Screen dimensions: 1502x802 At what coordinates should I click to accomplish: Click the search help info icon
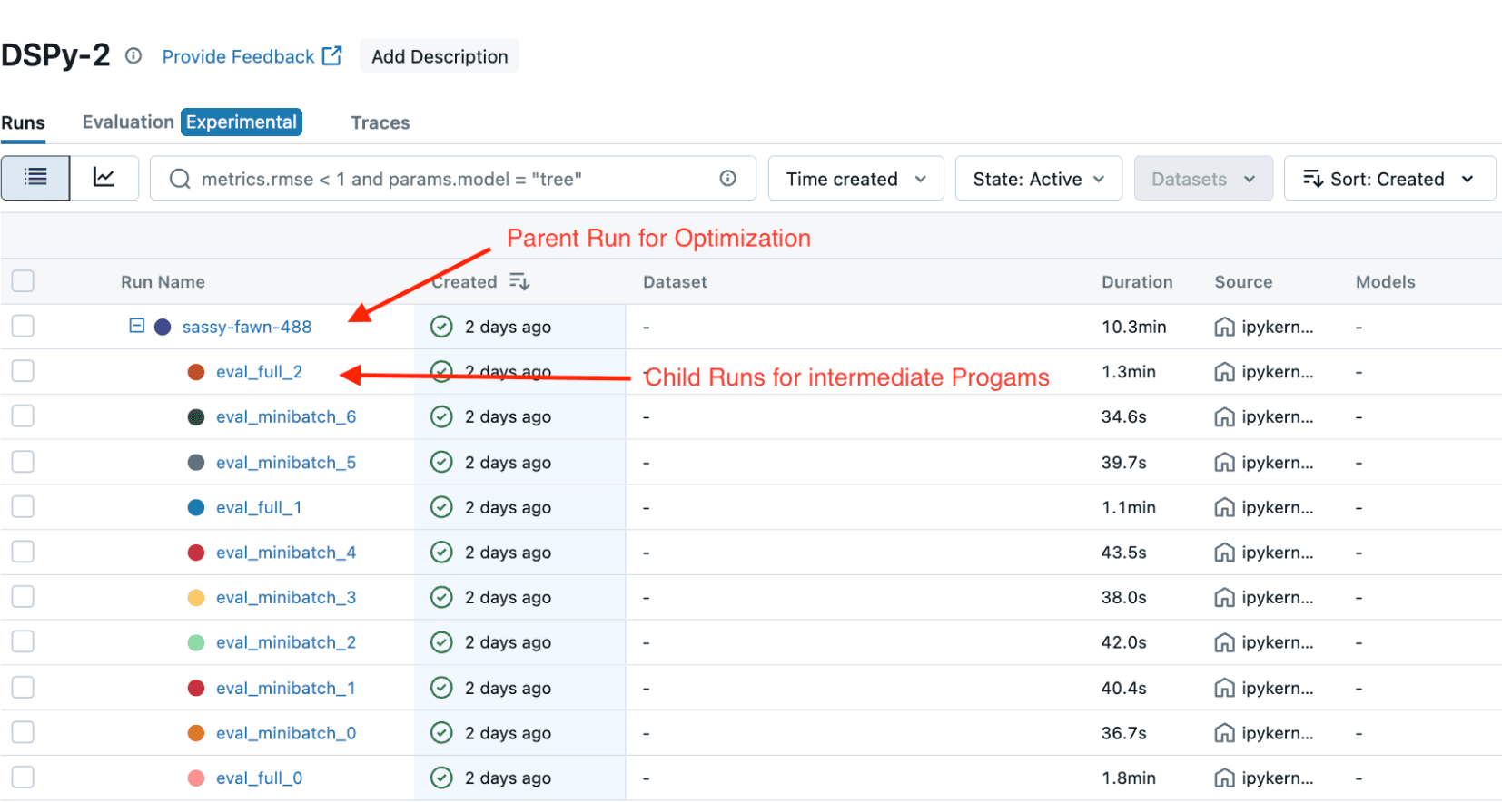click(x=728, y=179)
